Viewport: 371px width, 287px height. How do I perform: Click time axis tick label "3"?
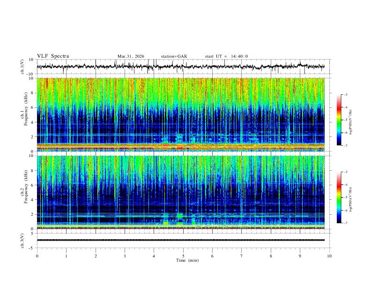click(125, 256)
